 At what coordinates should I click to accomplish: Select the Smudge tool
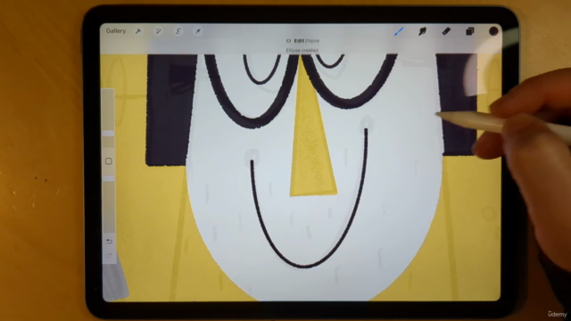pos(422,31)
